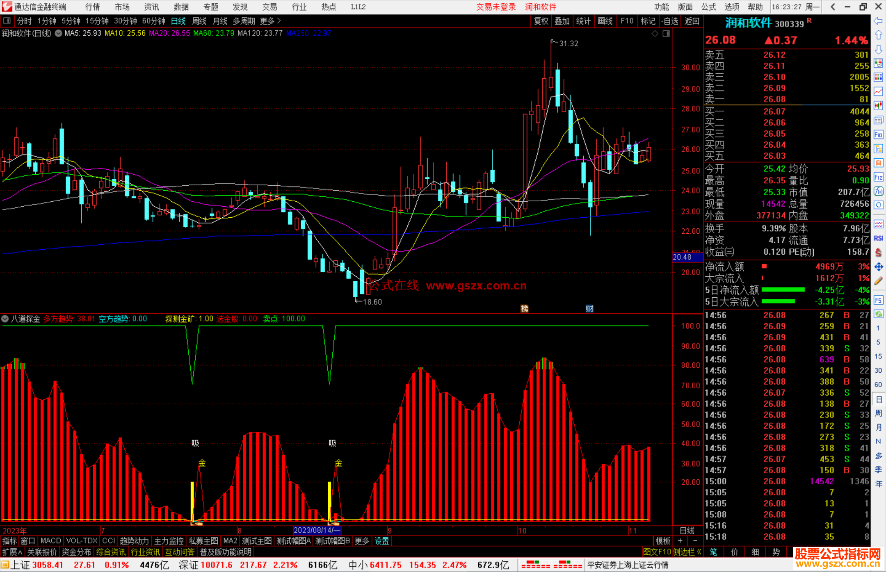Click the 设置 indicator settings button

click(x=381, y=541)
